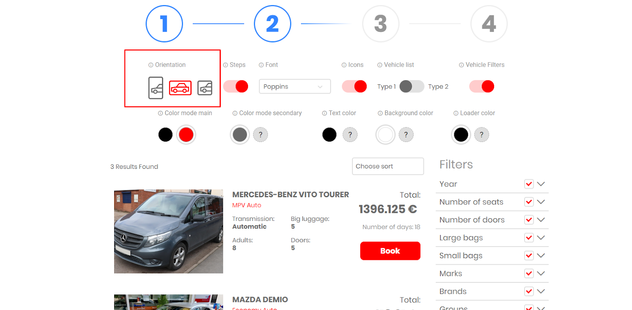The width and height of the screenshot is (632, 310).
Task: Open the Mazda Demio car photo
Action: click(x=169, y=302)
